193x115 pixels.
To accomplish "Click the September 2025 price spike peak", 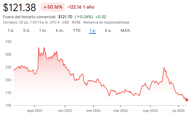I will click(39, 47).
